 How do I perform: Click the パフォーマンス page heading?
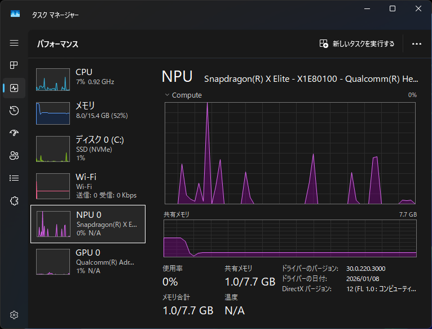pyautogui.click(x=58, y=44)
